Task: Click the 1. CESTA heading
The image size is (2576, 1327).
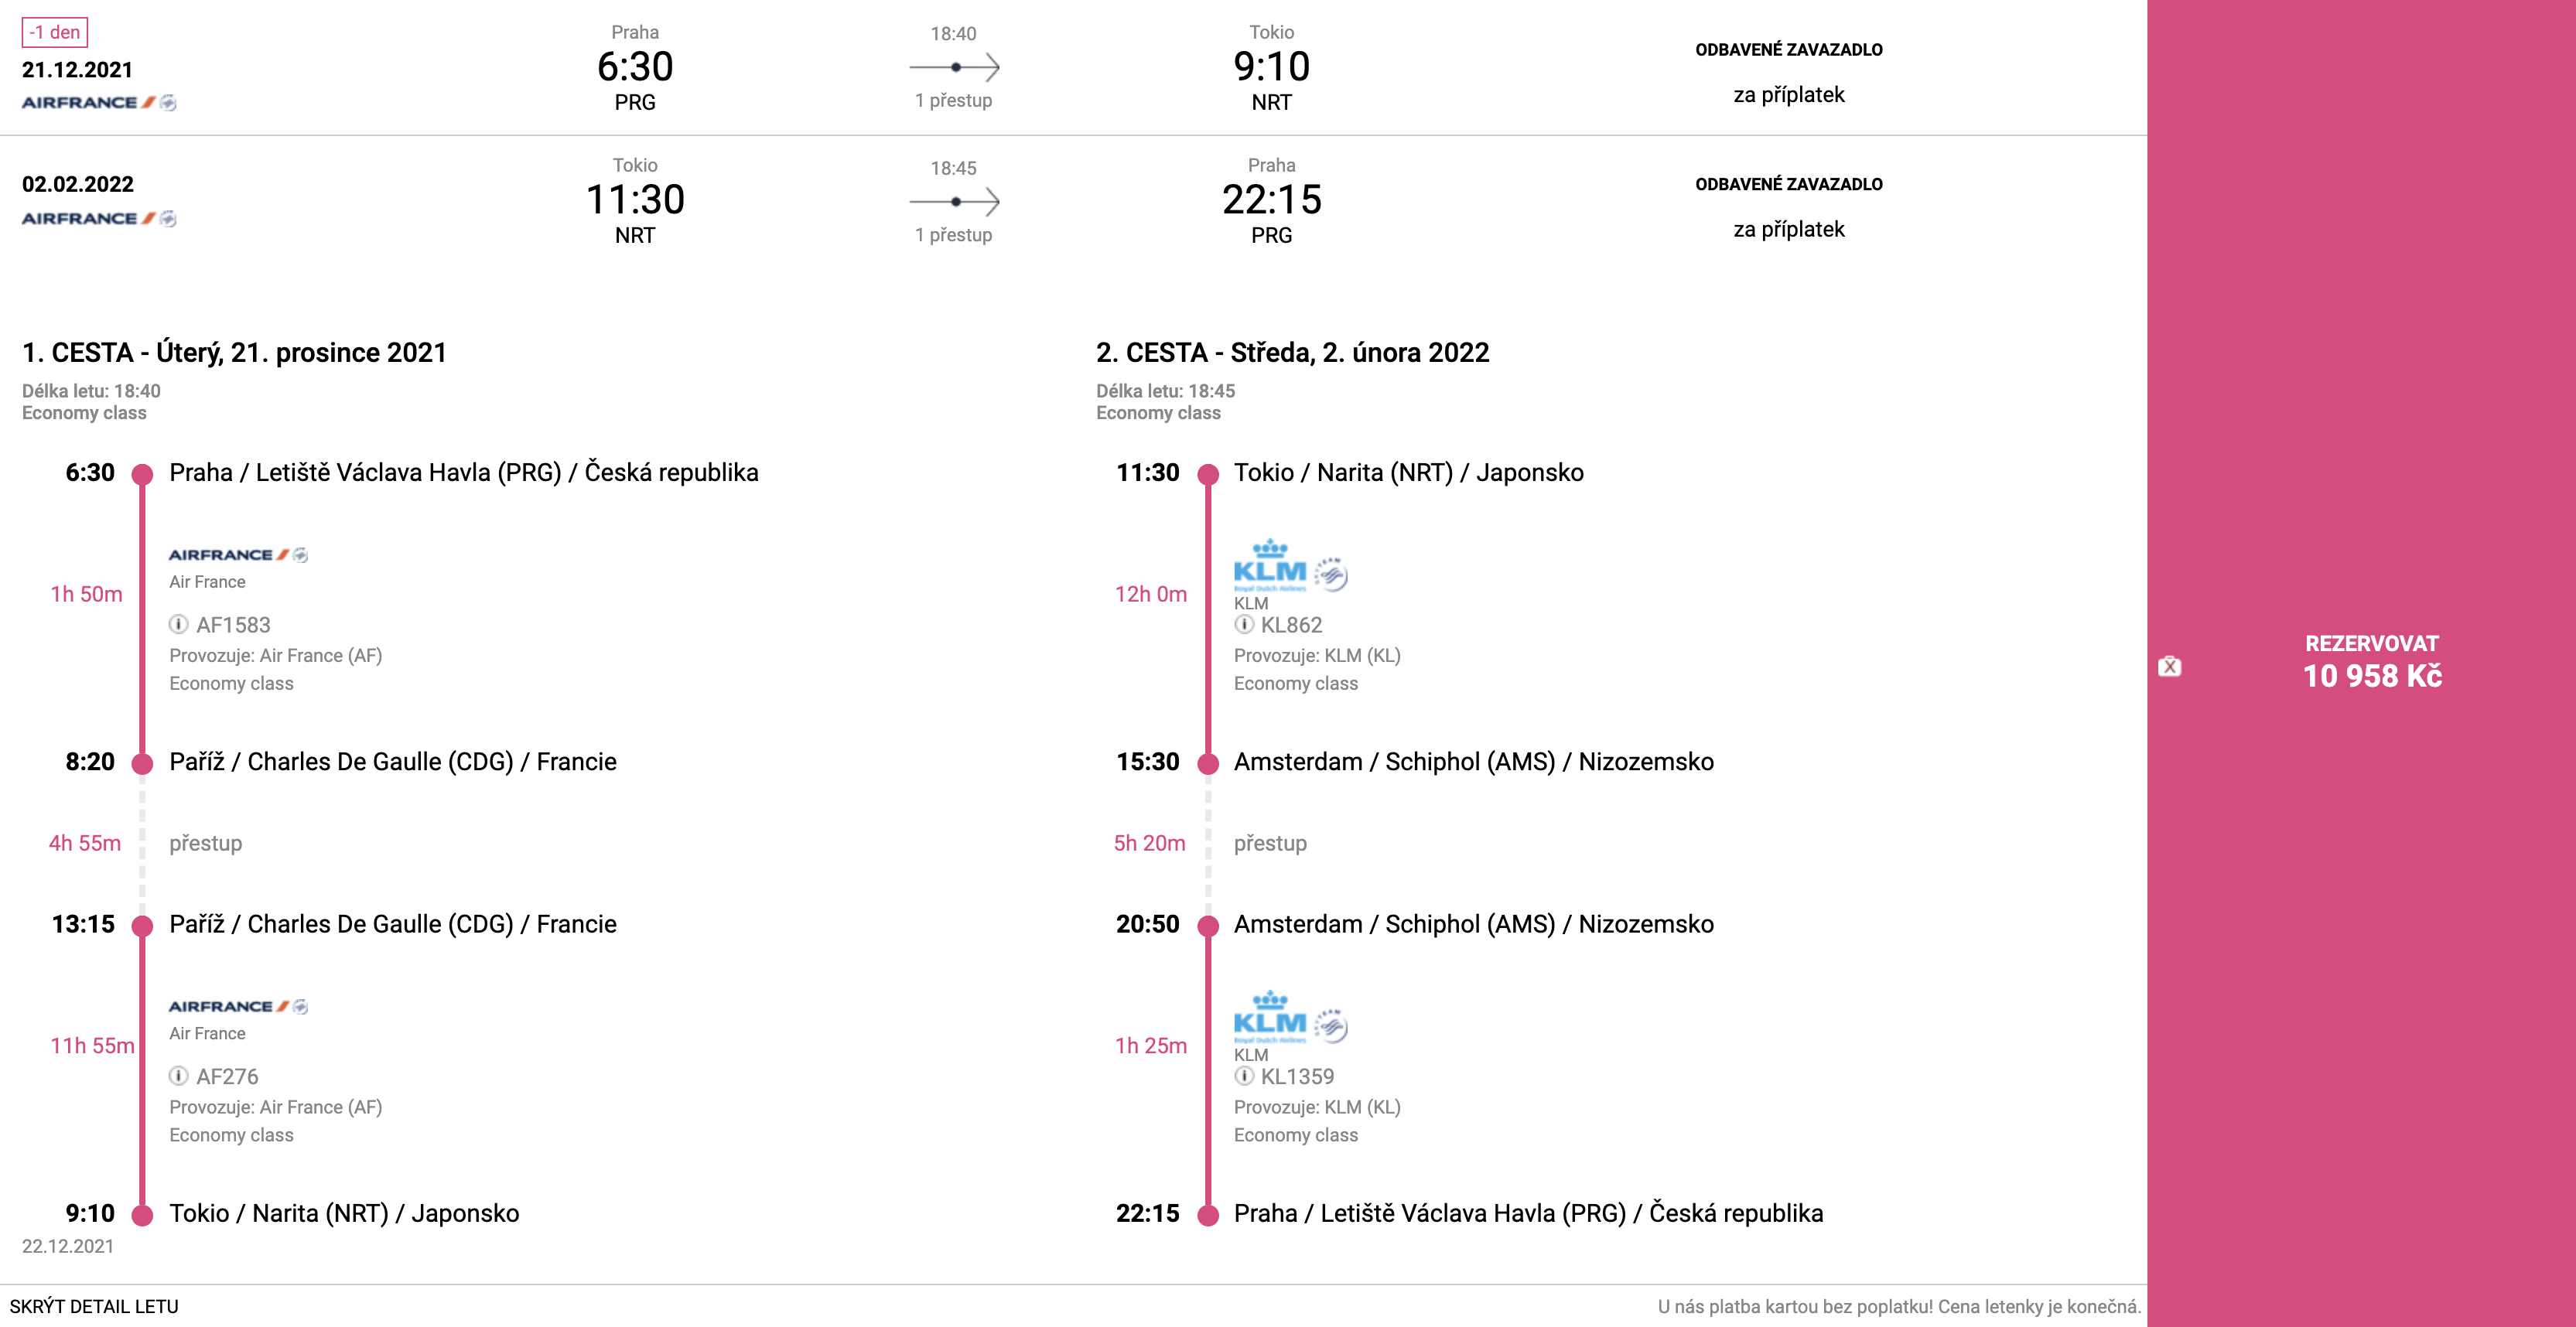Action: (234, 352)
